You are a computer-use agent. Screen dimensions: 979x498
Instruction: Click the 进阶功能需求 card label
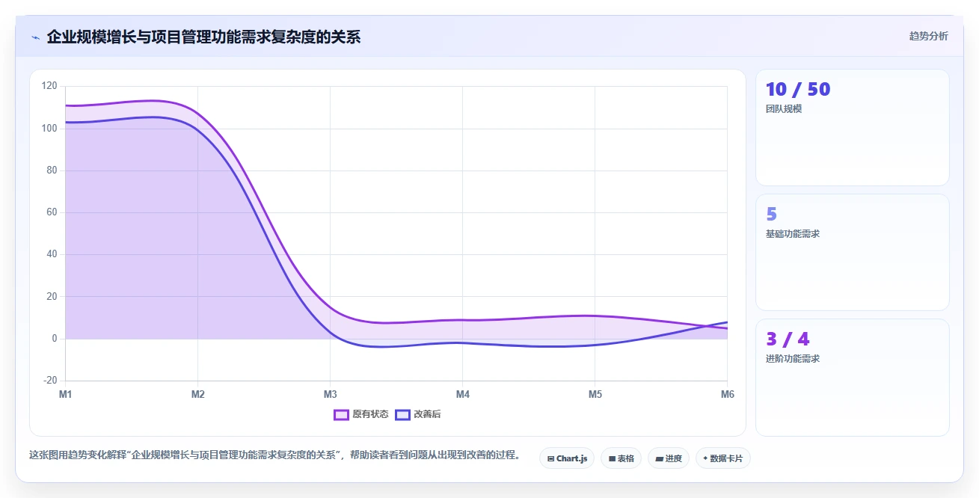point(793,359)
